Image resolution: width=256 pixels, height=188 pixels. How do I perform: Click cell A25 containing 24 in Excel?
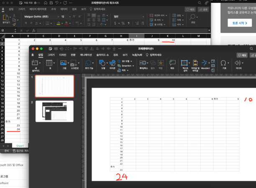pyautogui.click(x=13, y=129)
